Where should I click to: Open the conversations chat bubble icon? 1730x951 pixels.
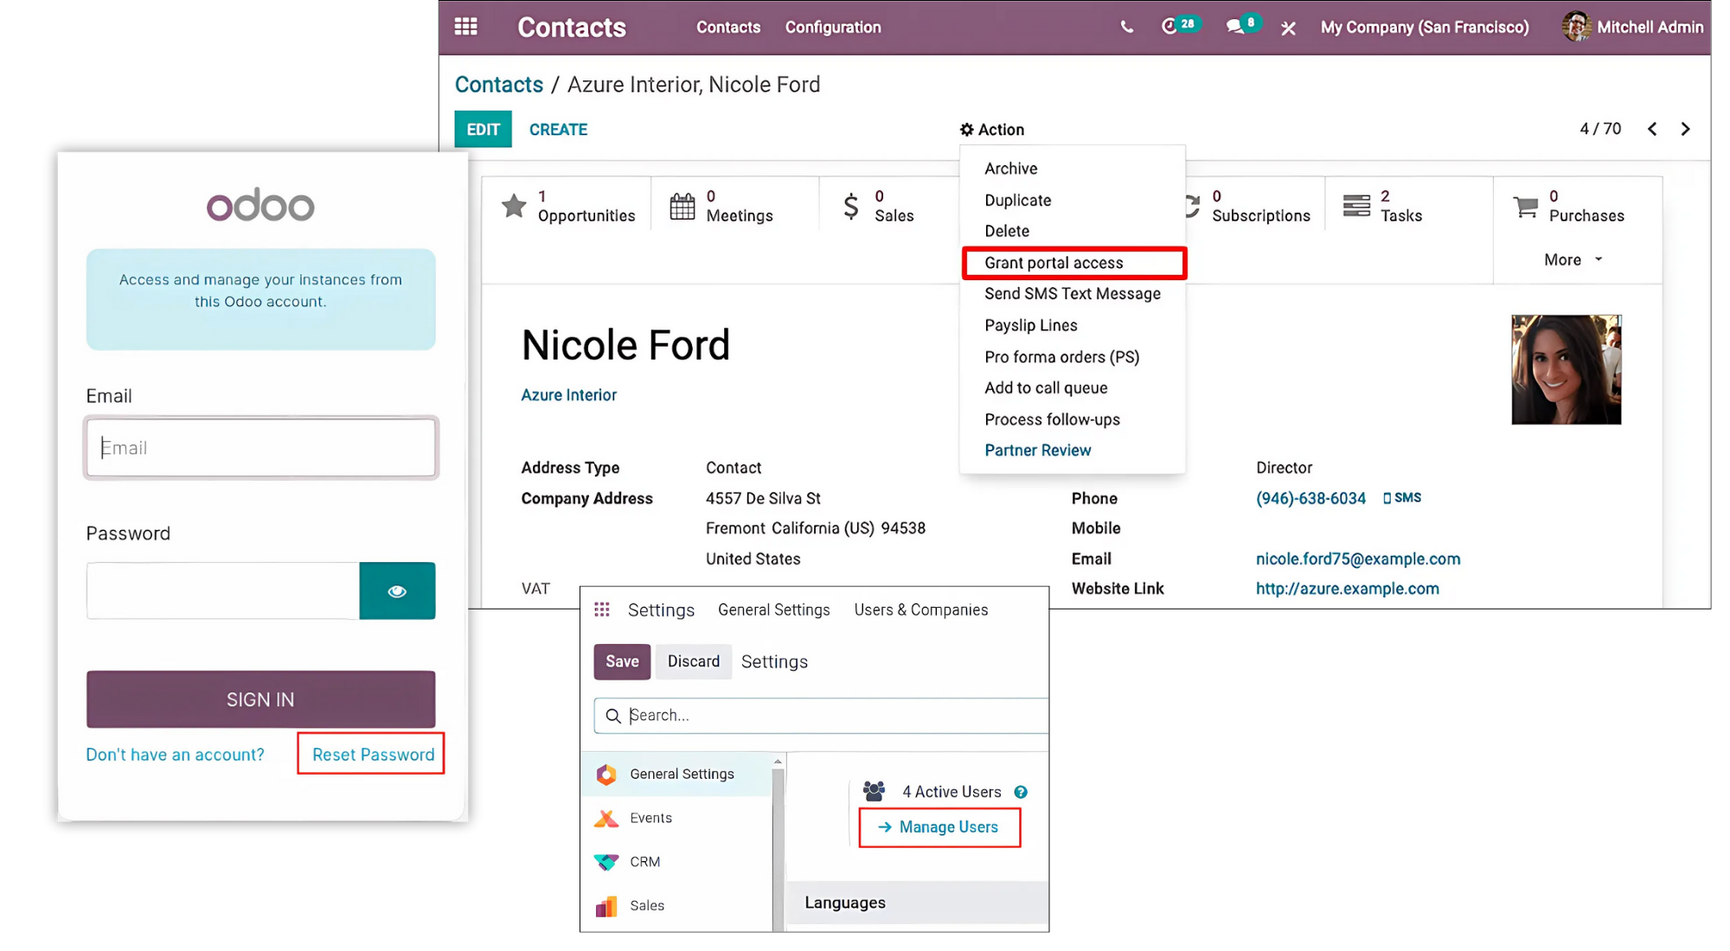[1235, 27]
